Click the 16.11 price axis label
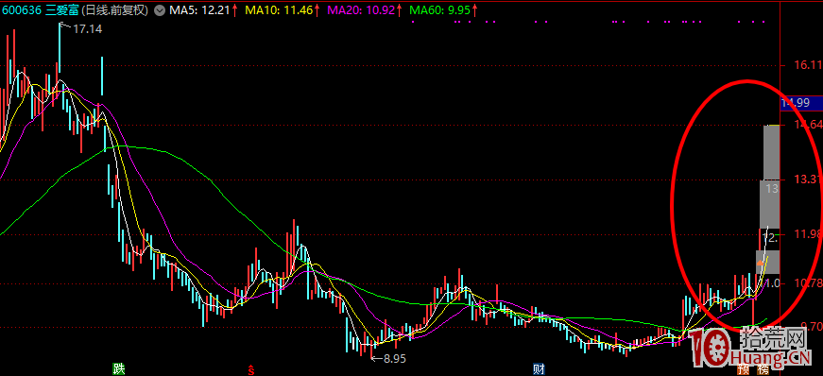Image resolution: width=823 pixels, height=376 pixels. tap(808, 65)
